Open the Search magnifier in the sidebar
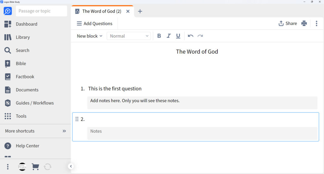324x174 pixels. coord(8,50)
